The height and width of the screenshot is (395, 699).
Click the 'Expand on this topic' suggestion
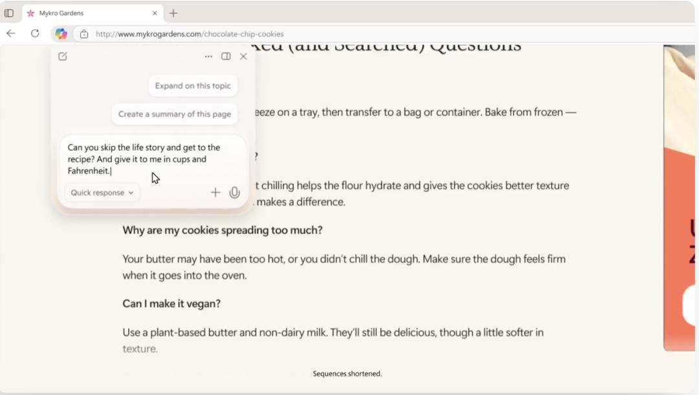pos(193,85)
